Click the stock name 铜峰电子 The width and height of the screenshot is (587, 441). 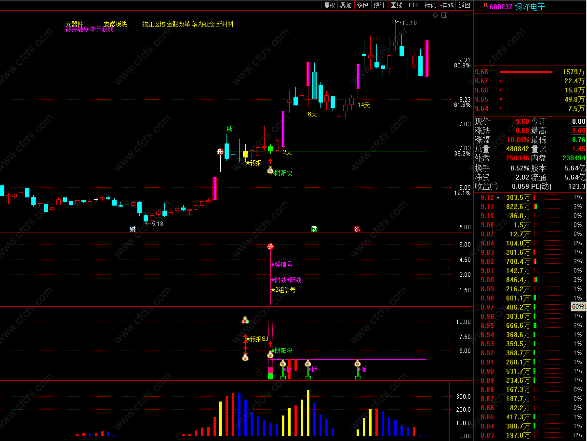tap(530, 7)
